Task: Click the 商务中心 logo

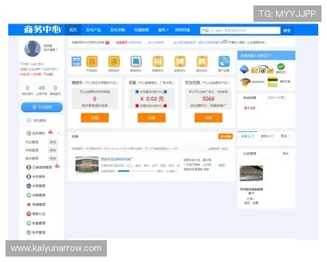Action: (x=43, y=29)
